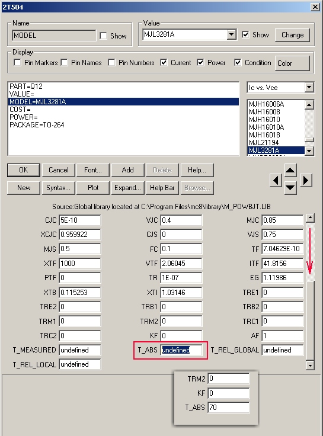Select MJL21194 in model list
Viewport: 323px width, 436px height.
(276, 143)
